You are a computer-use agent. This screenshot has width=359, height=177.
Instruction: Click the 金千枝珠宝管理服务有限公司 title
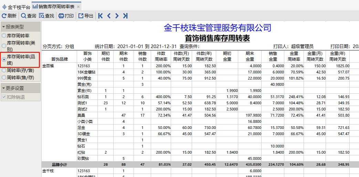tap(217, 28)
